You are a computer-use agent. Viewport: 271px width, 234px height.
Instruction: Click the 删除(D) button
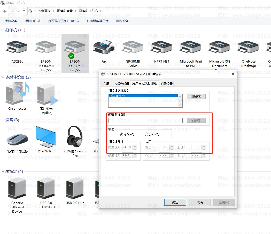click(196, 96)
